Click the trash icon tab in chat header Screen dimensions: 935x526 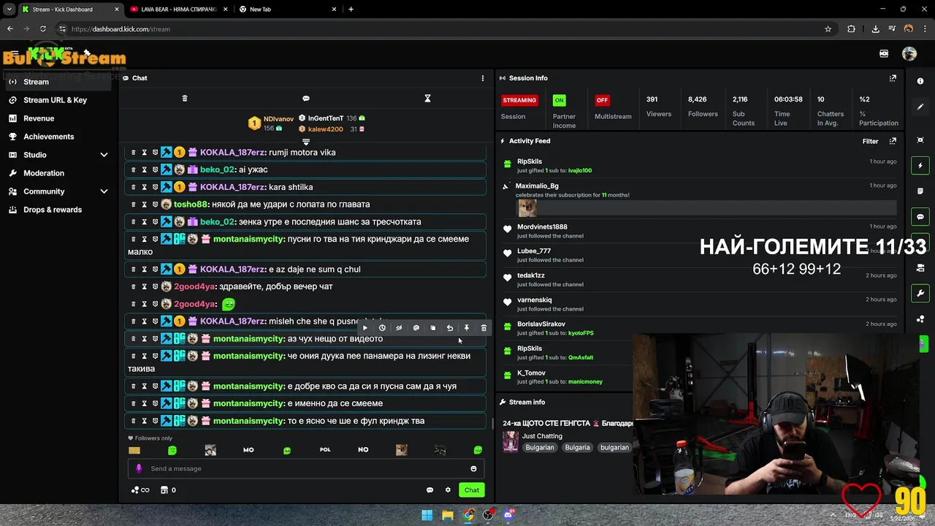tap(185, 99)
